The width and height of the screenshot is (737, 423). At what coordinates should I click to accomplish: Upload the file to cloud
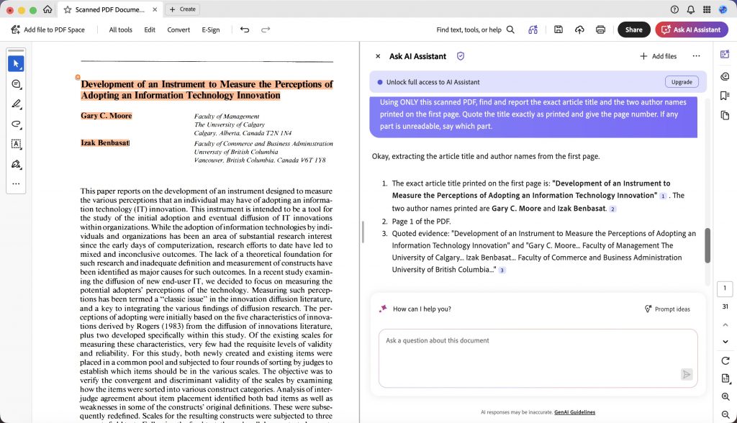coord(579,29)
